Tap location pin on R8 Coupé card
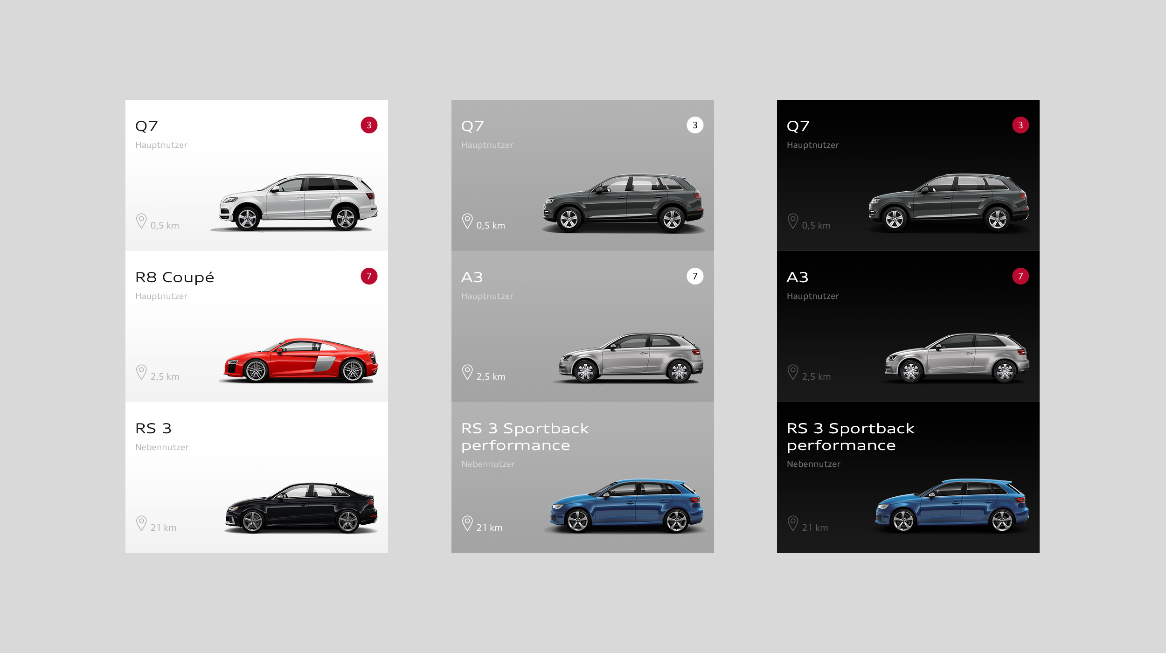The width and height of the screenshot is (1166, 653). [x=141, y=372]
